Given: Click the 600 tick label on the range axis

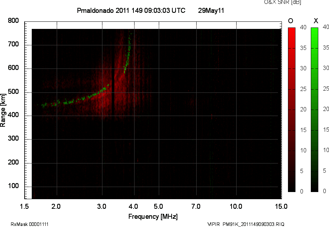Looking at the screenshot, I should coord(14,68).
